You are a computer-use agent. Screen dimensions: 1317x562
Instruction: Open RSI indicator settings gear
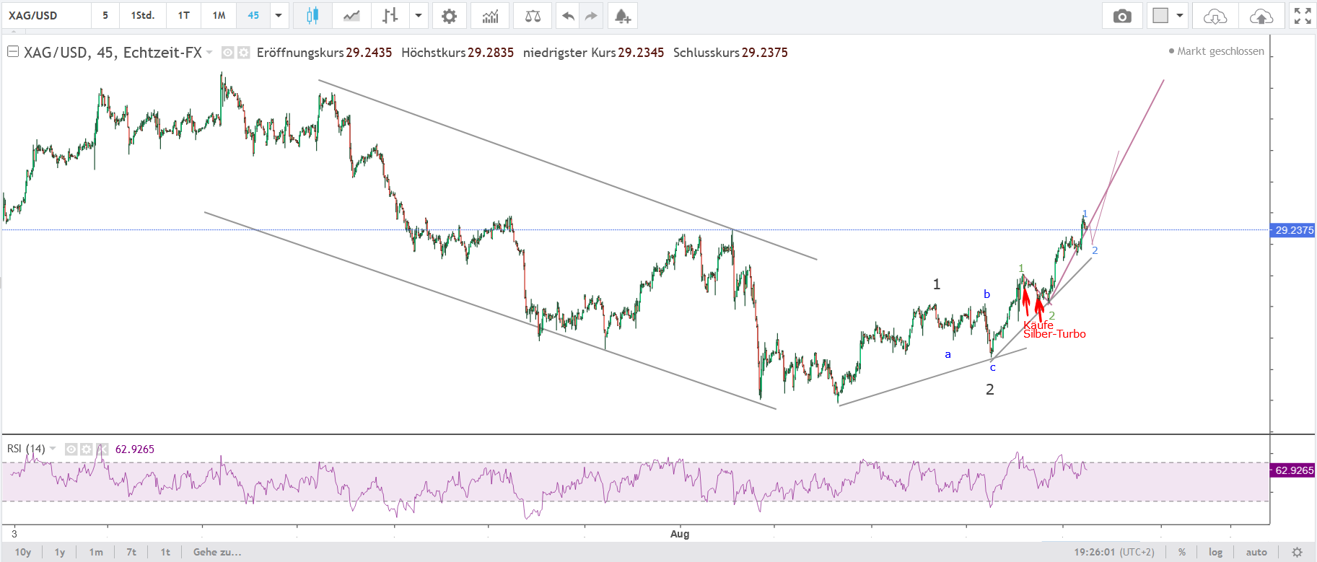87,449
